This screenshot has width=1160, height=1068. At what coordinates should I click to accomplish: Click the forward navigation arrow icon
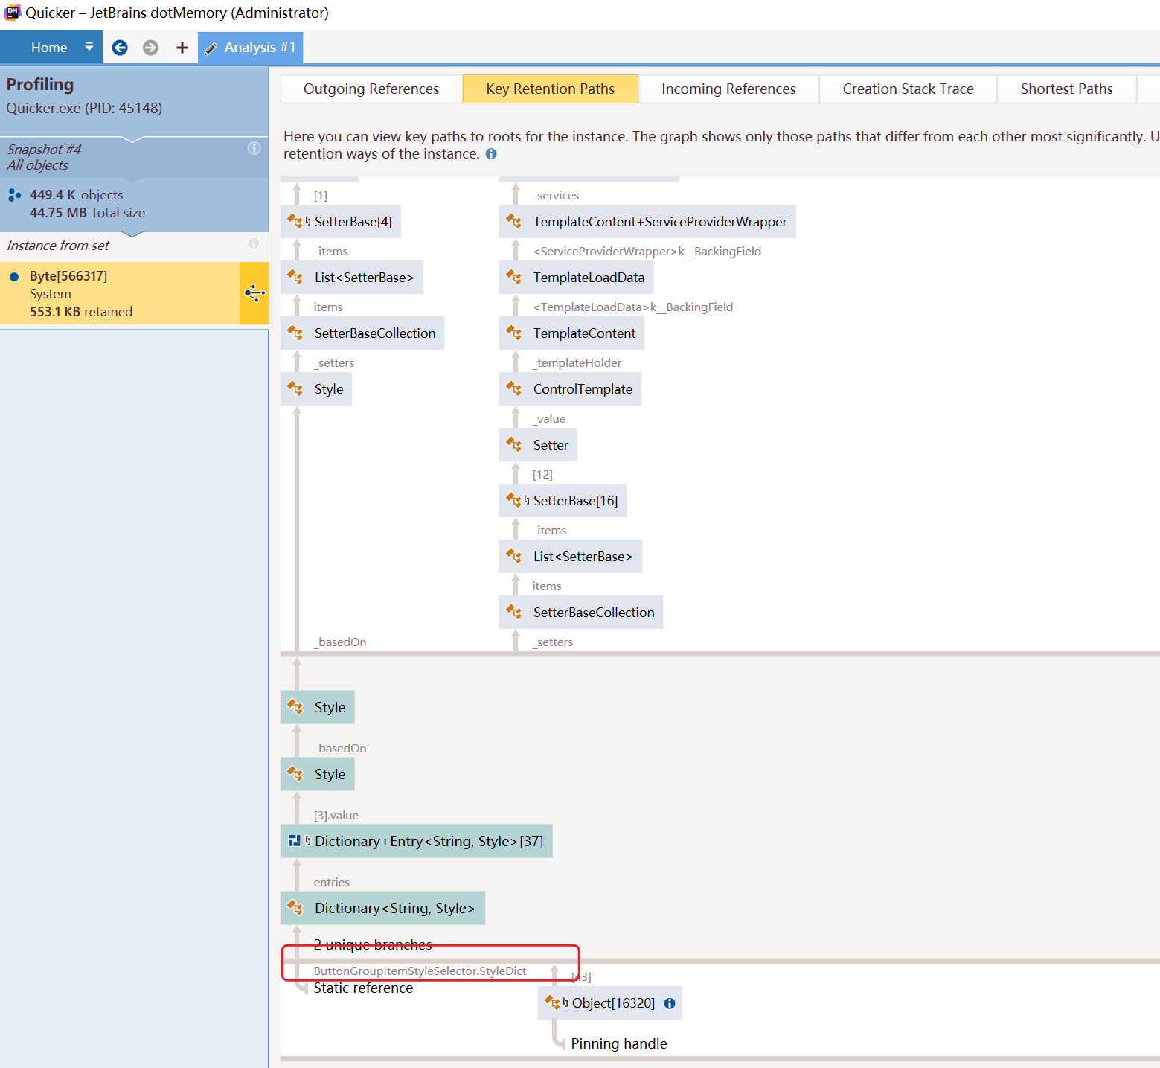[x=150, y=48]
